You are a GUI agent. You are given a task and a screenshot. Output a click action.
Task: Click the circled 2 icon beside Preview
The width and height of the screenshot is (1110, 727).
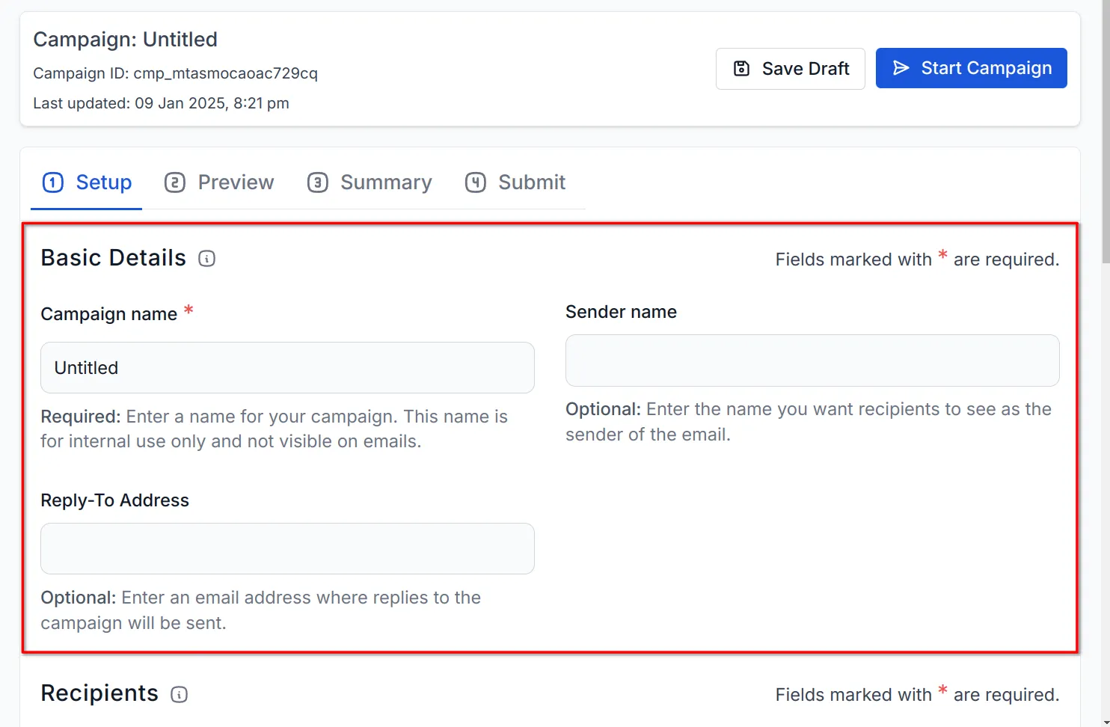point(174,182)
